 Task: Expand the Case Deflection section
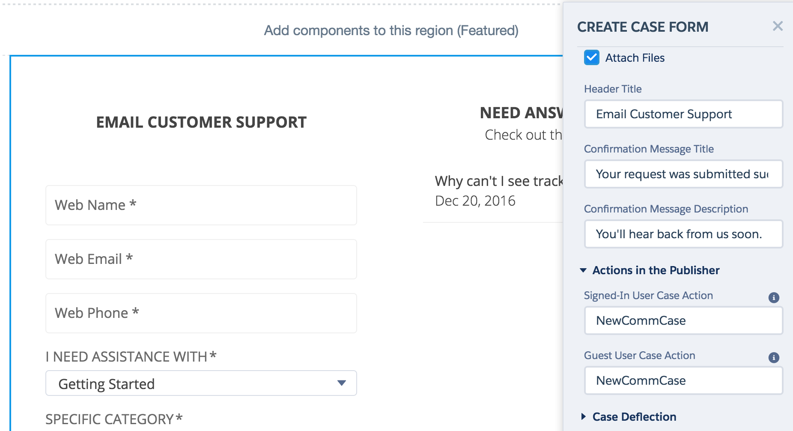coord(583,416)
